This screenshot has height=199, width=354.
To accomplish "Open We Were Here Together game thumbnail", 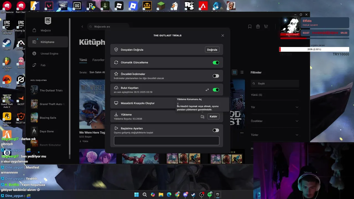I will click(92, 104).
